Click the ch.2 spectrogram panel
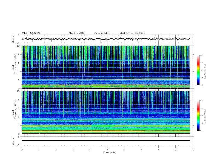217x168 pixels. [x=105, y=113]
